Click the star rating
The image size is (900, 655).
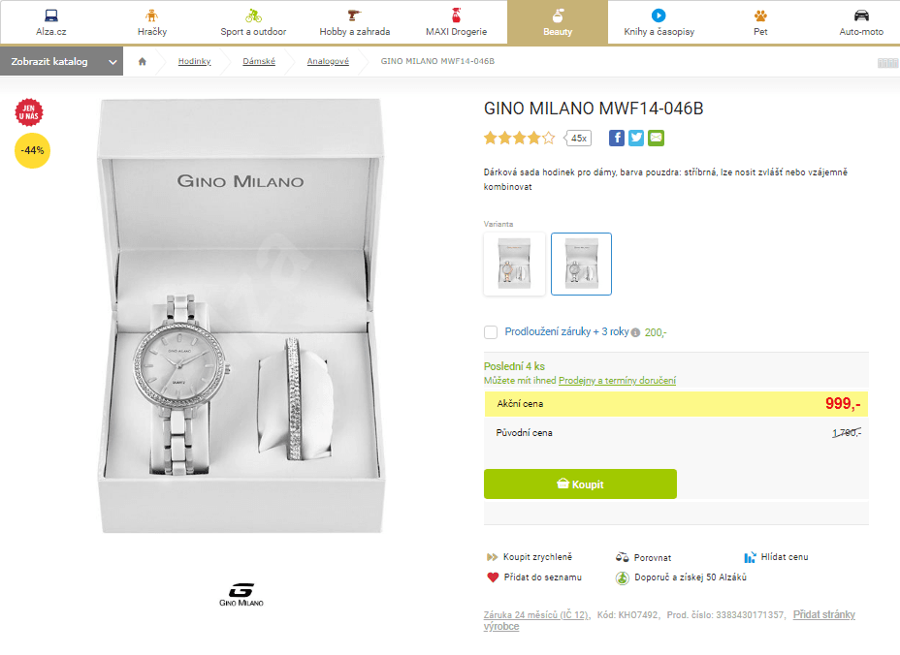(x=519, y=139)
